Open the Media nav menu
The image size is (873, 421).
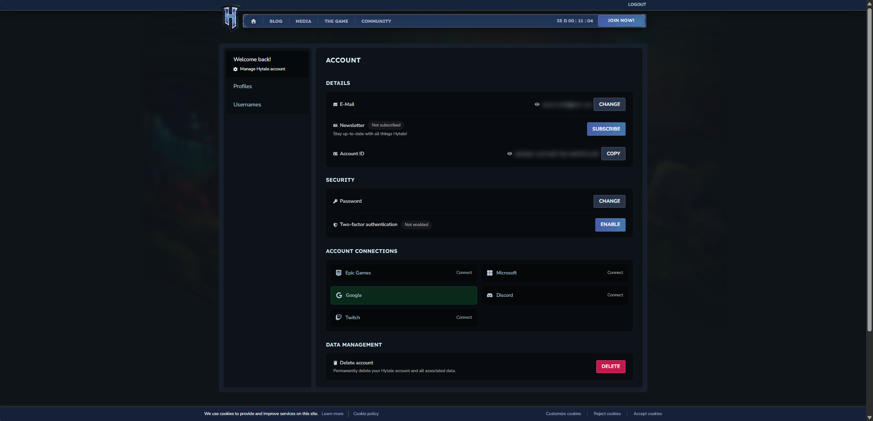tap(303, 21)
